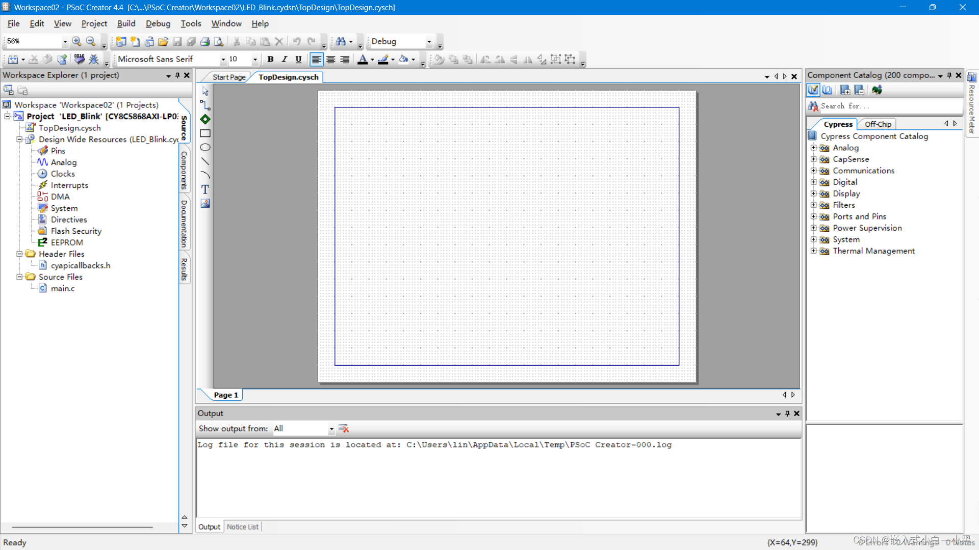Expand the Analog component category
The image size is (979, 550).
coord(814,147)
